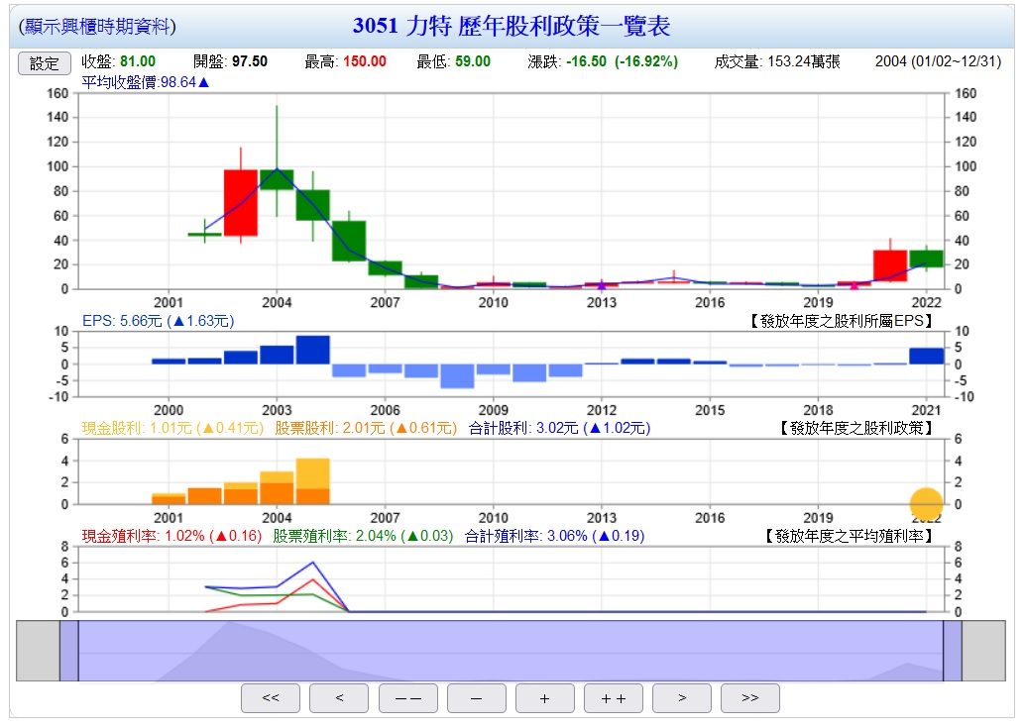Jump to earliest data with << button

point(271,698)
